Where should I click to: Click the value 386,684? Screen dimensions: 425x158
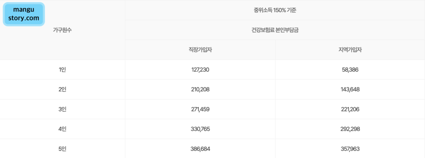click(x=200, y=149)
